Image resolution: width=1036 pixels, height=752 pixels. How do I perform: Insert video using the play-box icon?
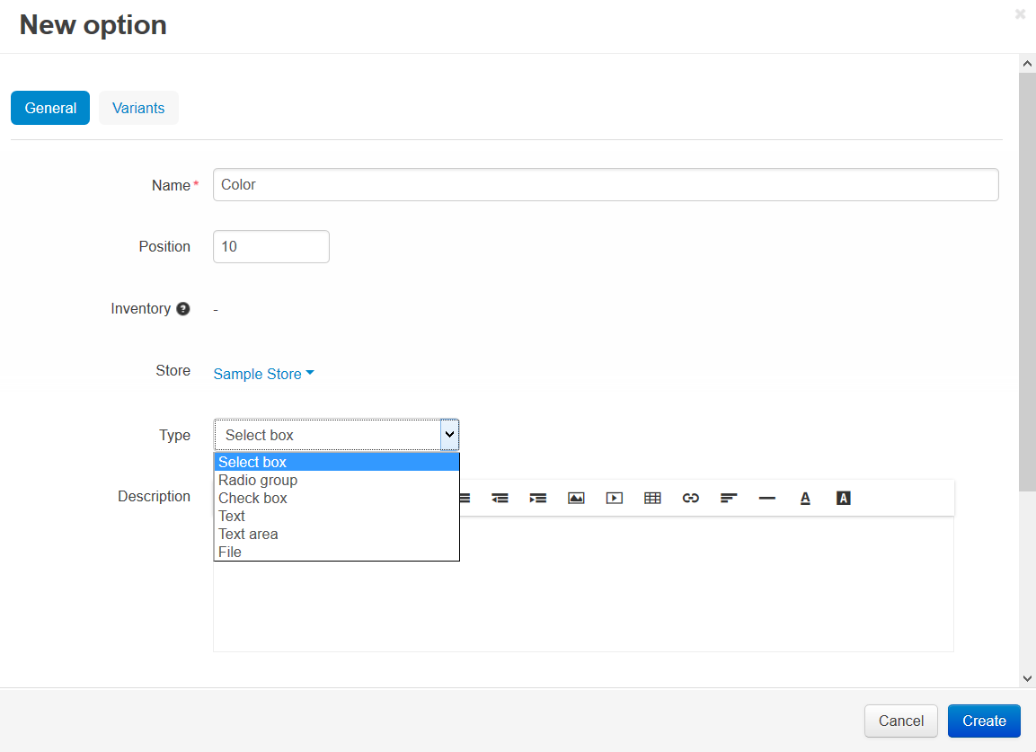[615, 499]
